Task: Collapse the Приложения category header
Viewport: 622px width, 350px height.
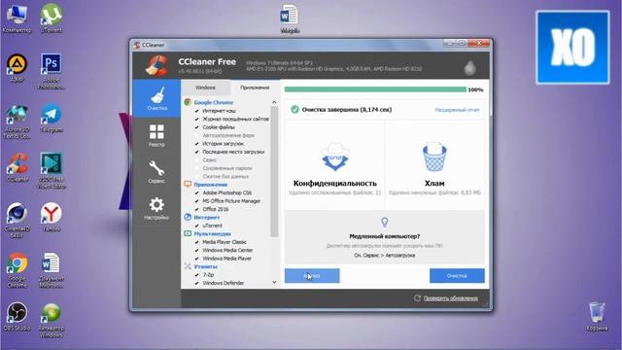Action: tap(211, 185)
